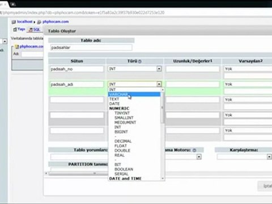
Task: Select REAL in the type list
Action: click(120, 155)
